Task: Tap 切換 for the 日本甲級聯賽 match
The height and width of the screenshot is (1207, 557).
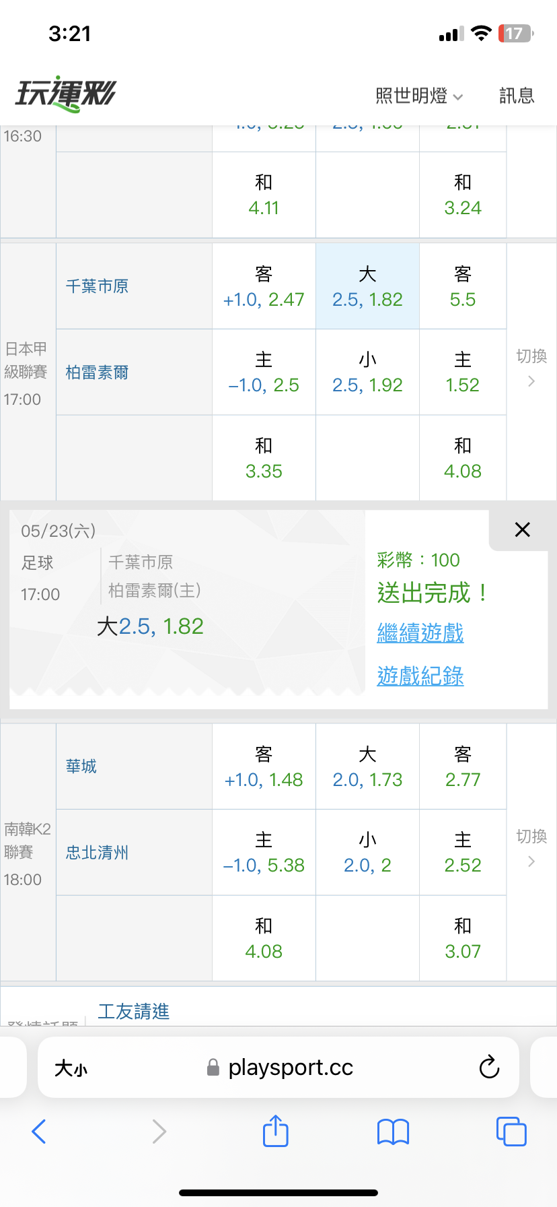Action: [531, 368]
